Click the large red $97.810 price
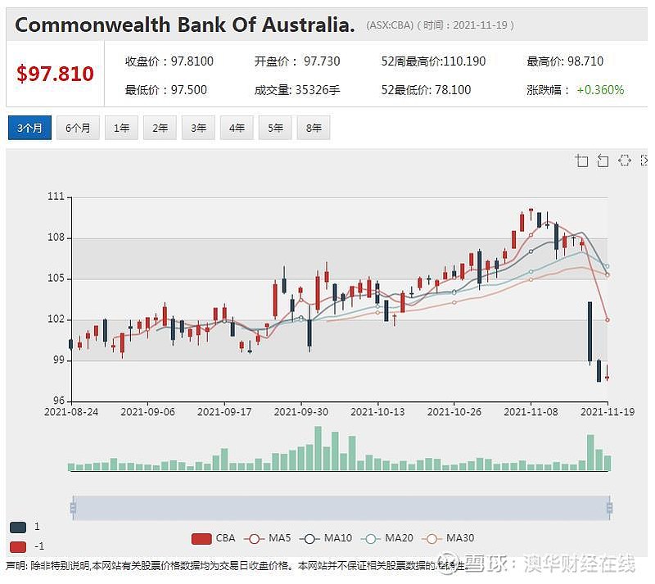Viewport: 655px width, 584px height. point(55,74)
